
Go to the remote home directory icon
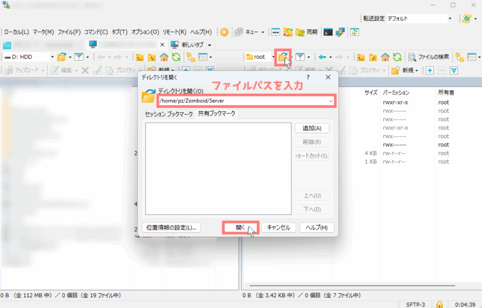[385, 57]
